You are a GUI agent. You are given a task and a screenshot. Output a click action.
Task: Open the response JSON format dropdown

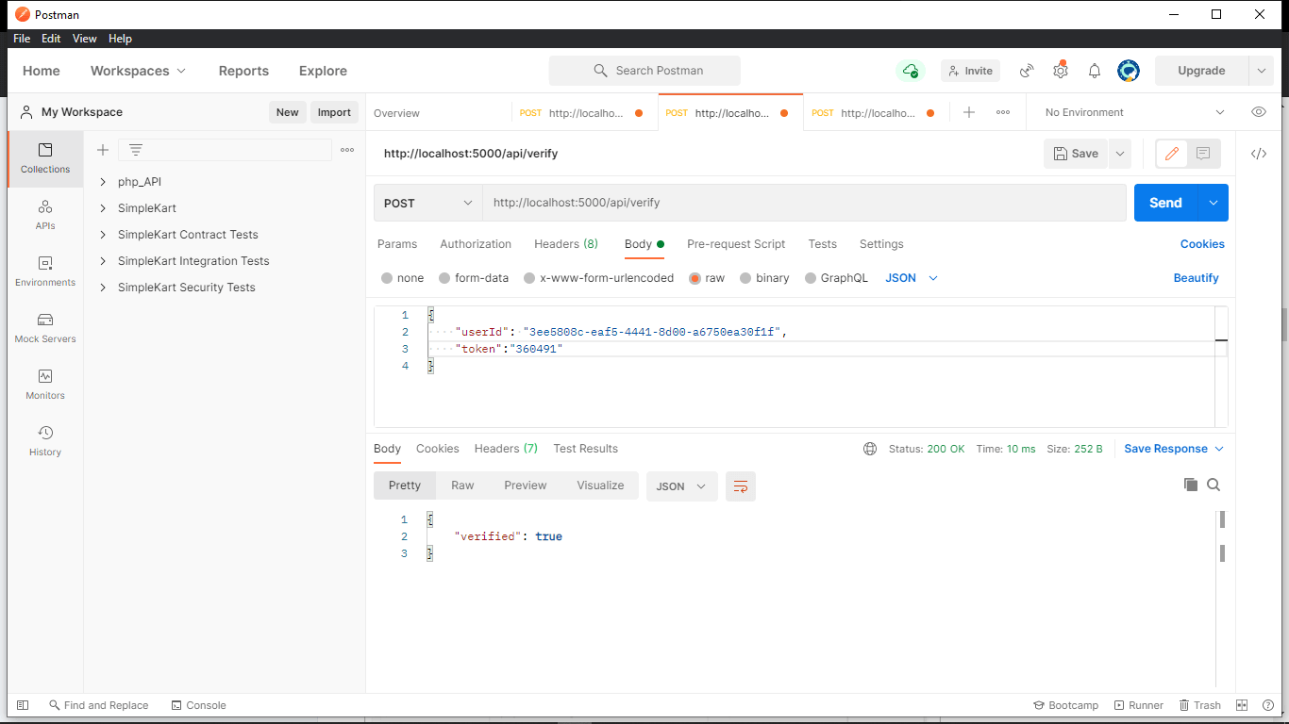(682, 486)
